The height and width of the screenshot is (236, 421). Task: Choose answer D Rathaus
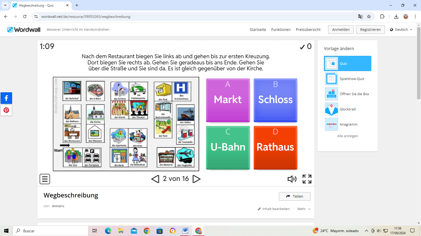click(x=275, y=148)
